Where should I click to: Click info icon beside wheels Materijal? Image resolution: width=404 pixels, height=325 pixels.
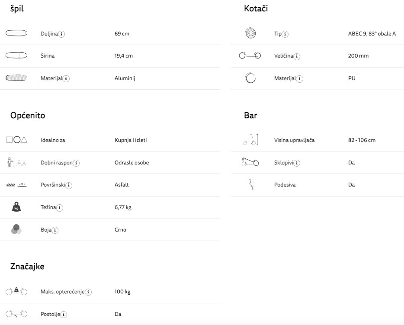coord(299,79)
